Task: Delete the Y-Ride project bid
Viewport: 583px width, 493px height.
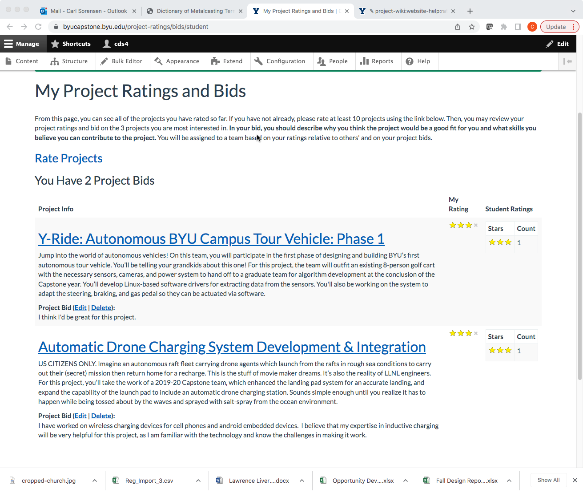Action: (x=101, y=308)
